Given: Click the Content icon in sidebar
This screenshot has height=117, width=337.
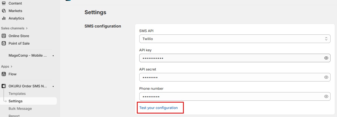Looking at the screenshot, I should (4, 3).
